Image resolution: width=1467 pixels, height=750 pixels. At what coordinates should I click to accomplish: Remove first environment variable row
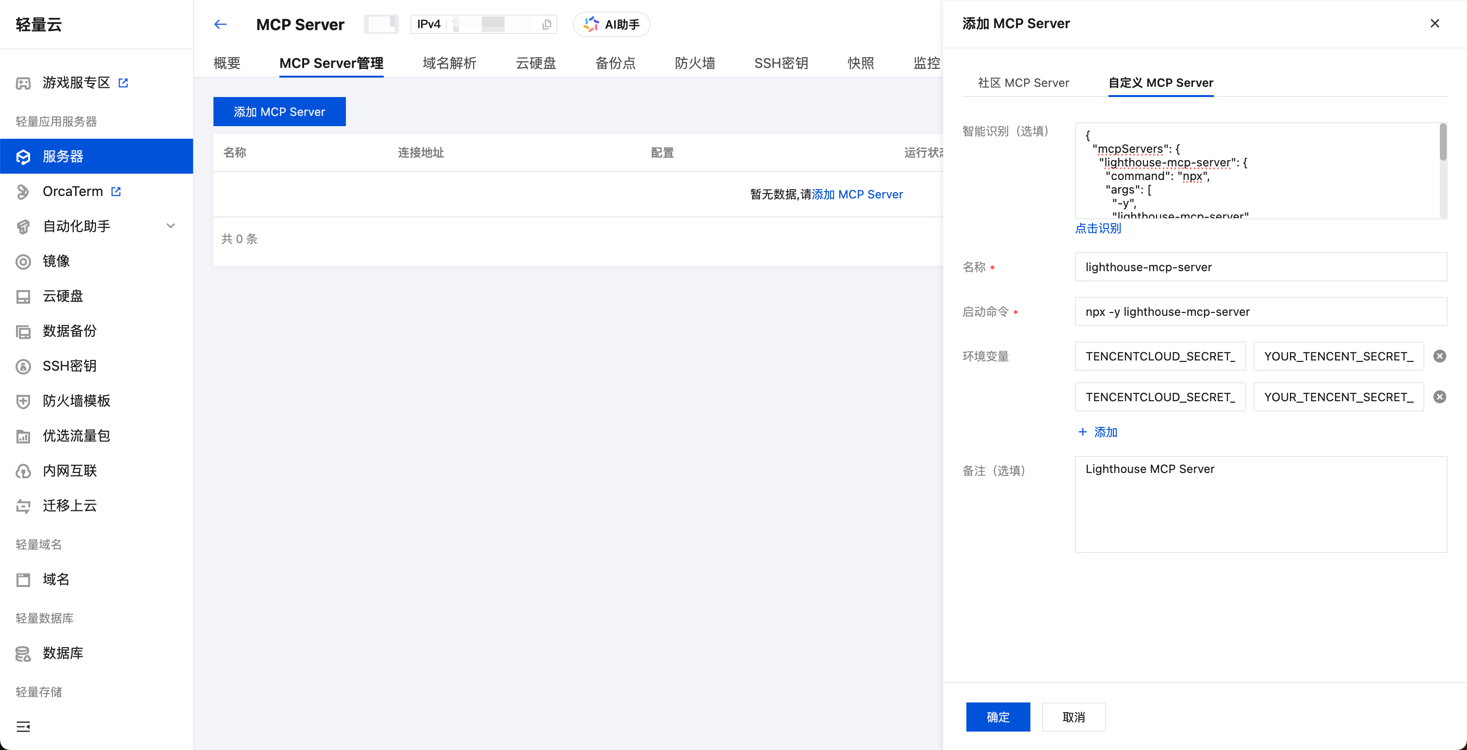click(1440, 356)
